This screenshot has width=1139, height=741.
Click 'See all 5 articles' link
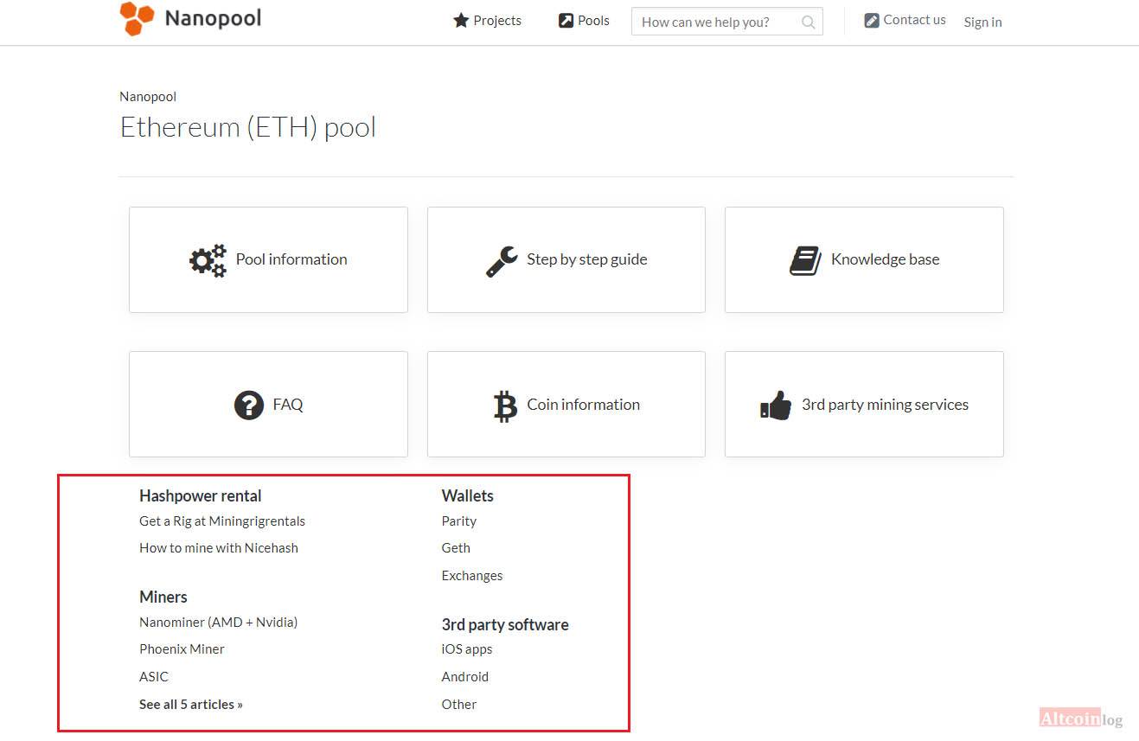[x=191, y=705]
